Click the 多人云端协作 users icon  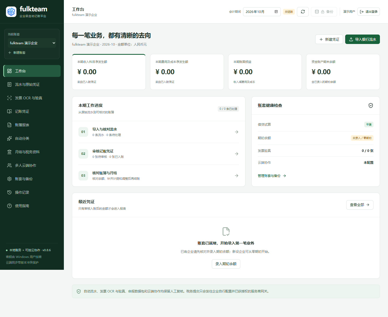(9, 165)
